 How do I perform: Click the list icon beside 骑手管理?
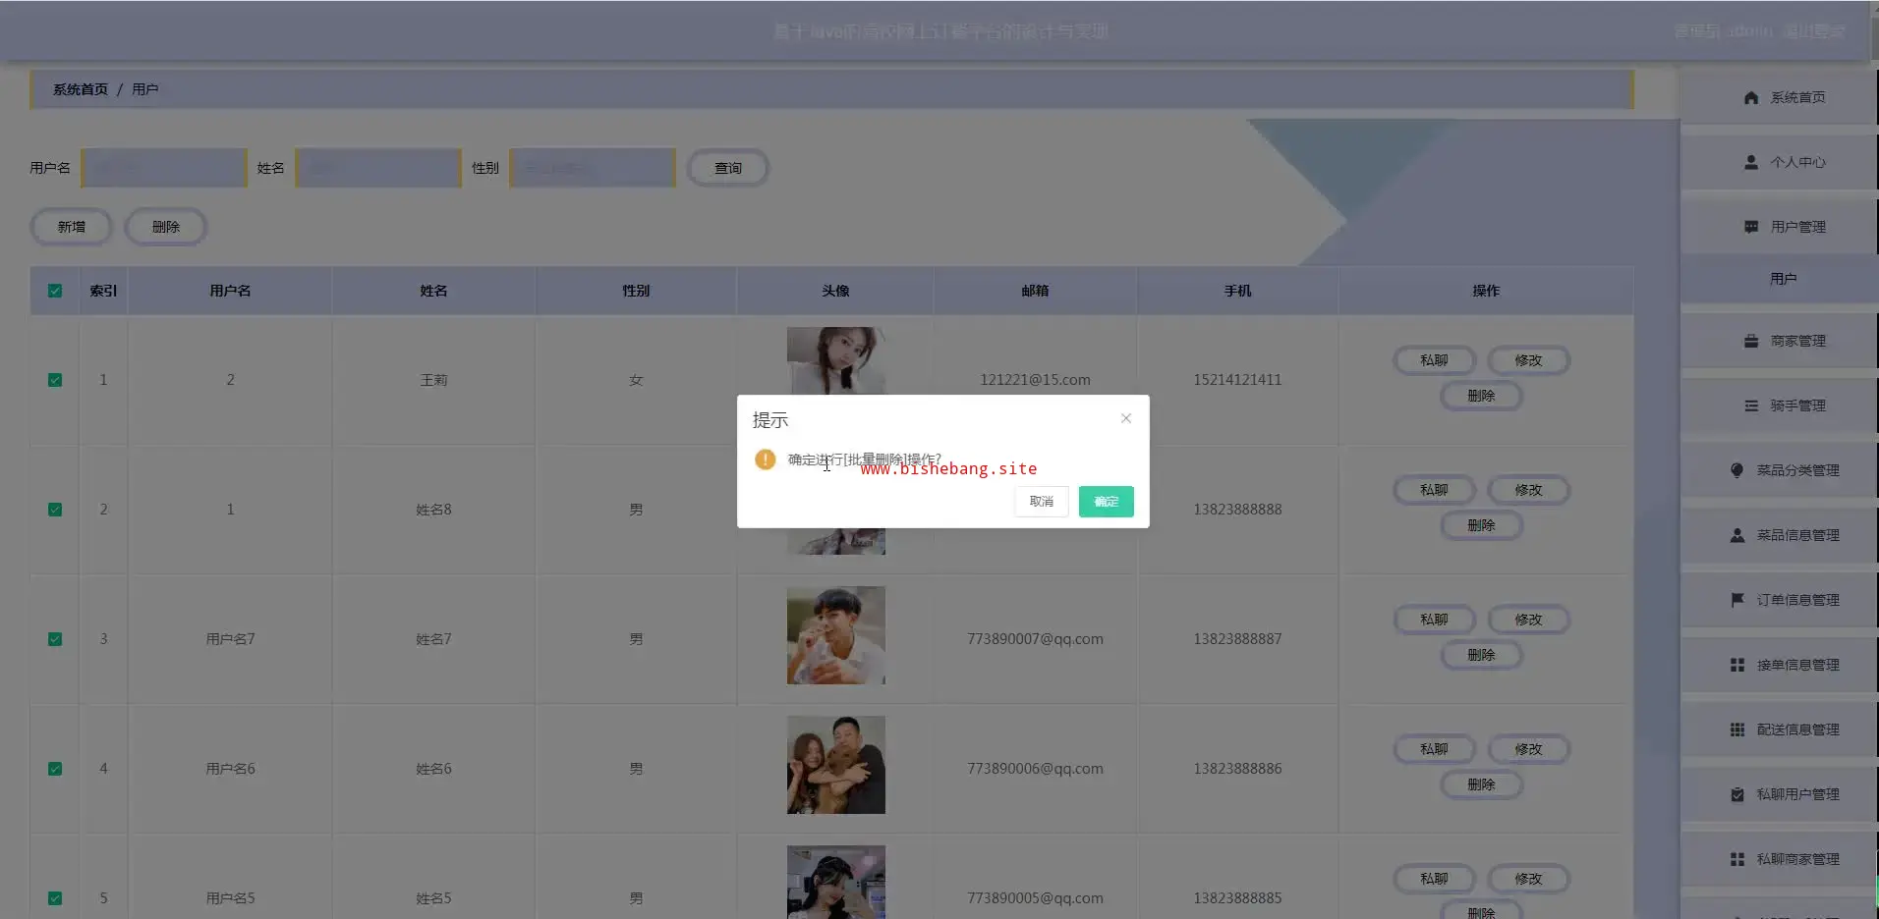(x=1750, y=406)
